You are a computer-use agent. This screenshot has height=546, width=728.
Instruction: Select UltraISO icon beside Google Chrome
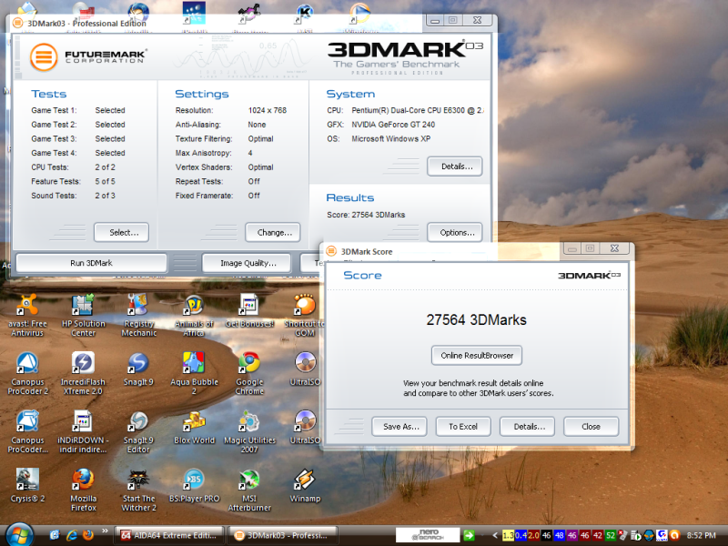(305, 369)
